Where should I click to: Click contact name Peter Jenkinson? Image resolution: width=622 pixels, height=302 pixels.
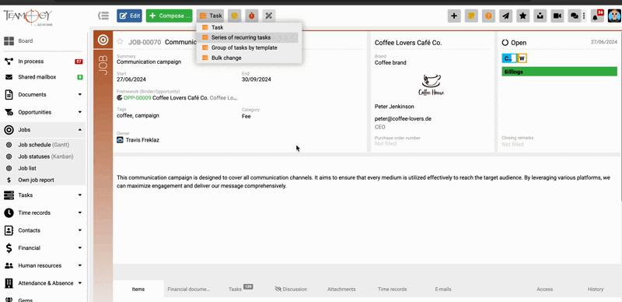(x=394, y=107)
